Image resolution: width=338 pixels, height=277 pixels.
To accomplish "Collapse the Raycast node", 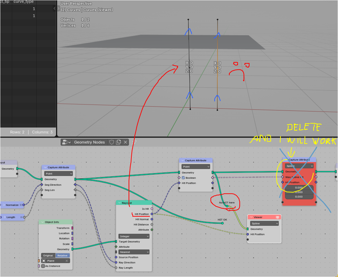I will click(120, 203).
